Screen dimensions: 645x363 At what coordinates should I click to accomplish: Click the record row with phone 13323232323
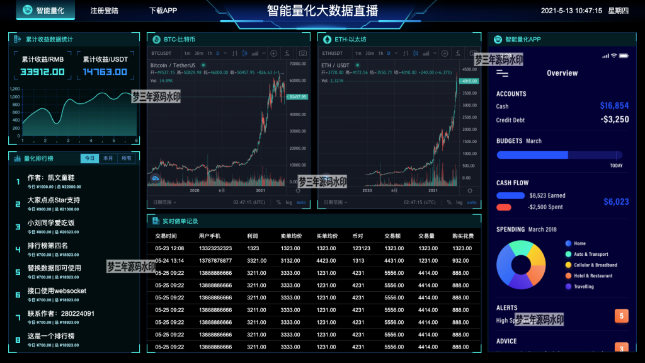click(x=314, y=248)
